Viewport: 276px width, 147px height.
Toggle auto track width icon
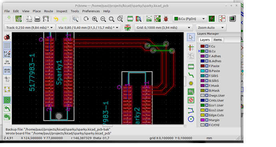(128, 28)
